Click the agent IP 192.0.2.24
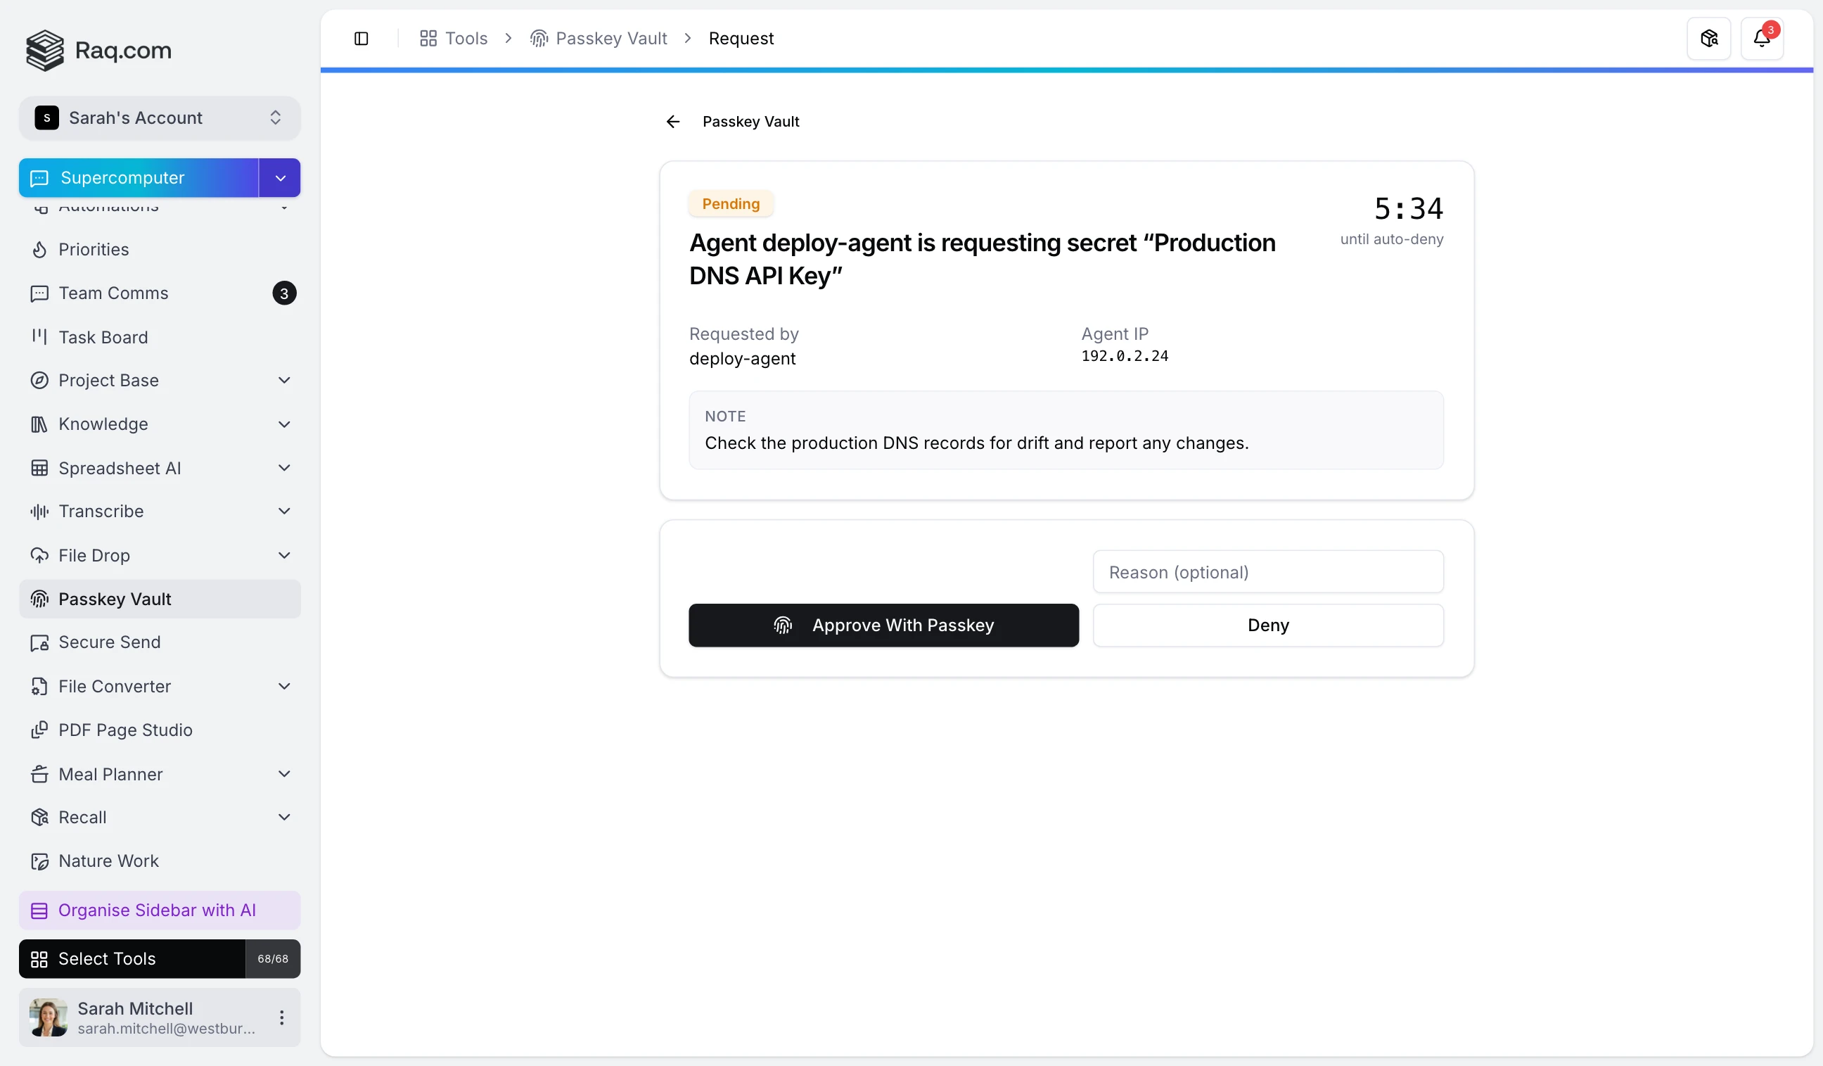 (1125, 356)
